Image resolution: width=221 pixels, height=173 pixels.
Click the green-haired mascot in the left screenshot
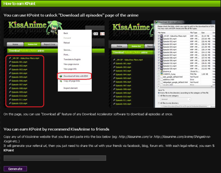54,27
